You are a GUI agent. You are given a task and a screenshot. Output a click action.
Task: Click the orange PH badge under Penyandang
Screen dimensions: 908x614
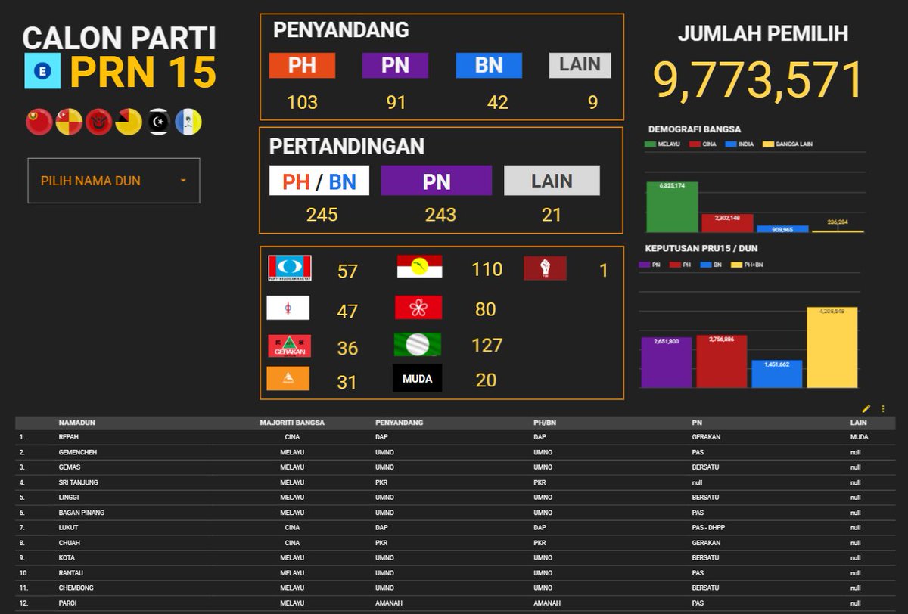tap(302, 65)
